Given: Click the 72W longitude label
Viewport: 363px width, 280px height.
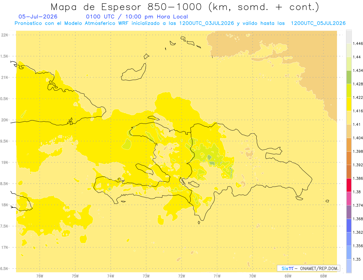Looking at the screenshot, I should coord(182,276).
